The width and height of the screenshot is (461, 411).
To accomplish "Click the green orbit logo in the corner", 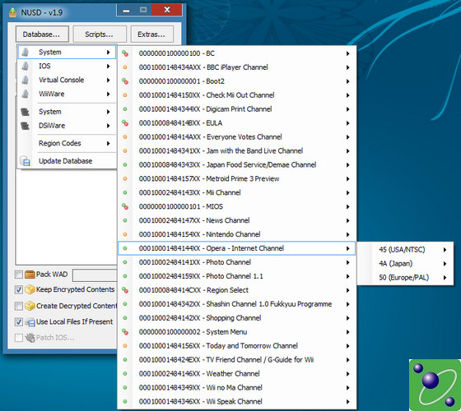I will [435, 385].
